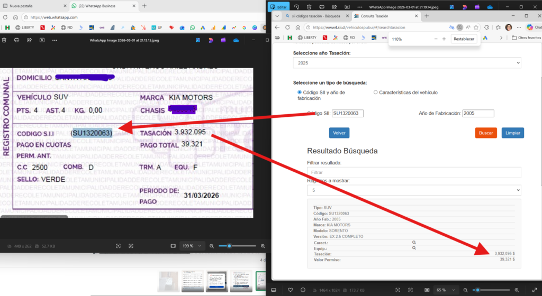Delete the 21.19.14.jpeg image with trash icon
This screenshot has width=542, height=296.
tap(309, 7)
